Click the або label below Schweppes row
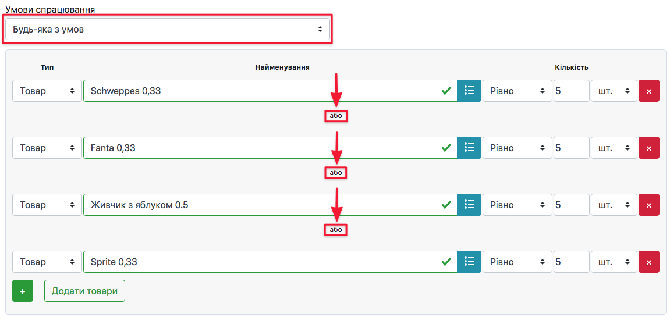This screenshot has height=321, width=670. [336, 116]
